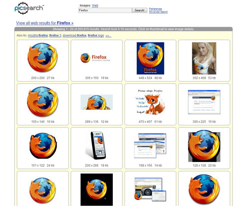Try the 'firefox 3' suggestion

tap(55, 36)
